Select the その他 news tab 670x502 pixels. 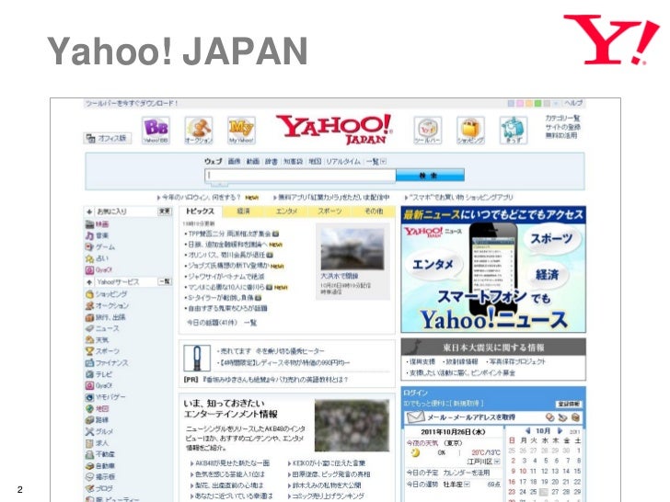point(374,211)
